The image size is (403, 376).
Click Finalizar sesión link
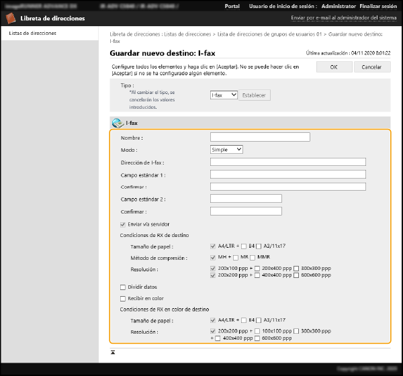point(379,6)
